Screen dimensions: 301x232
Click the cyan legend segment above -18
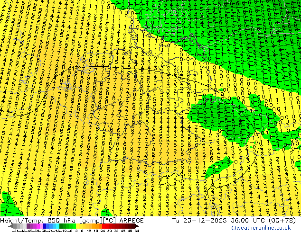tap(58, 226)
